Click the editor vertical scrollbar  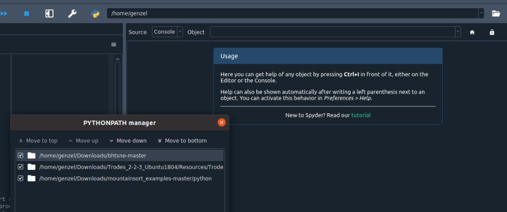tap(118, 87)
